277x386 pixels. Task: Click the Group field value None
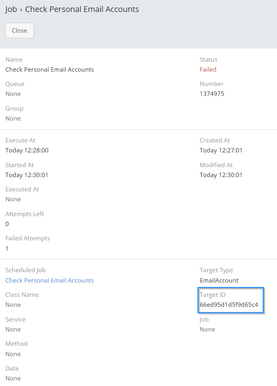13,119
